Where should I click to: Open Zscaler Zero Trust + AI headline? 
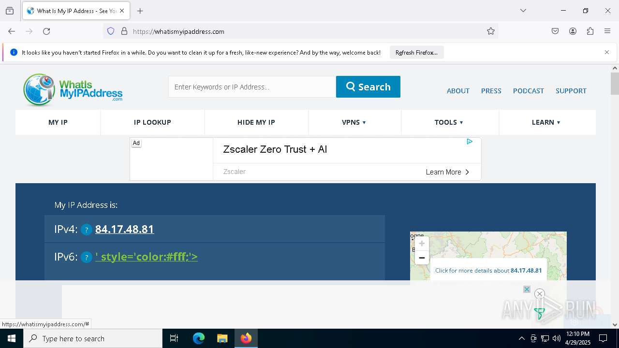click(275, 149)
